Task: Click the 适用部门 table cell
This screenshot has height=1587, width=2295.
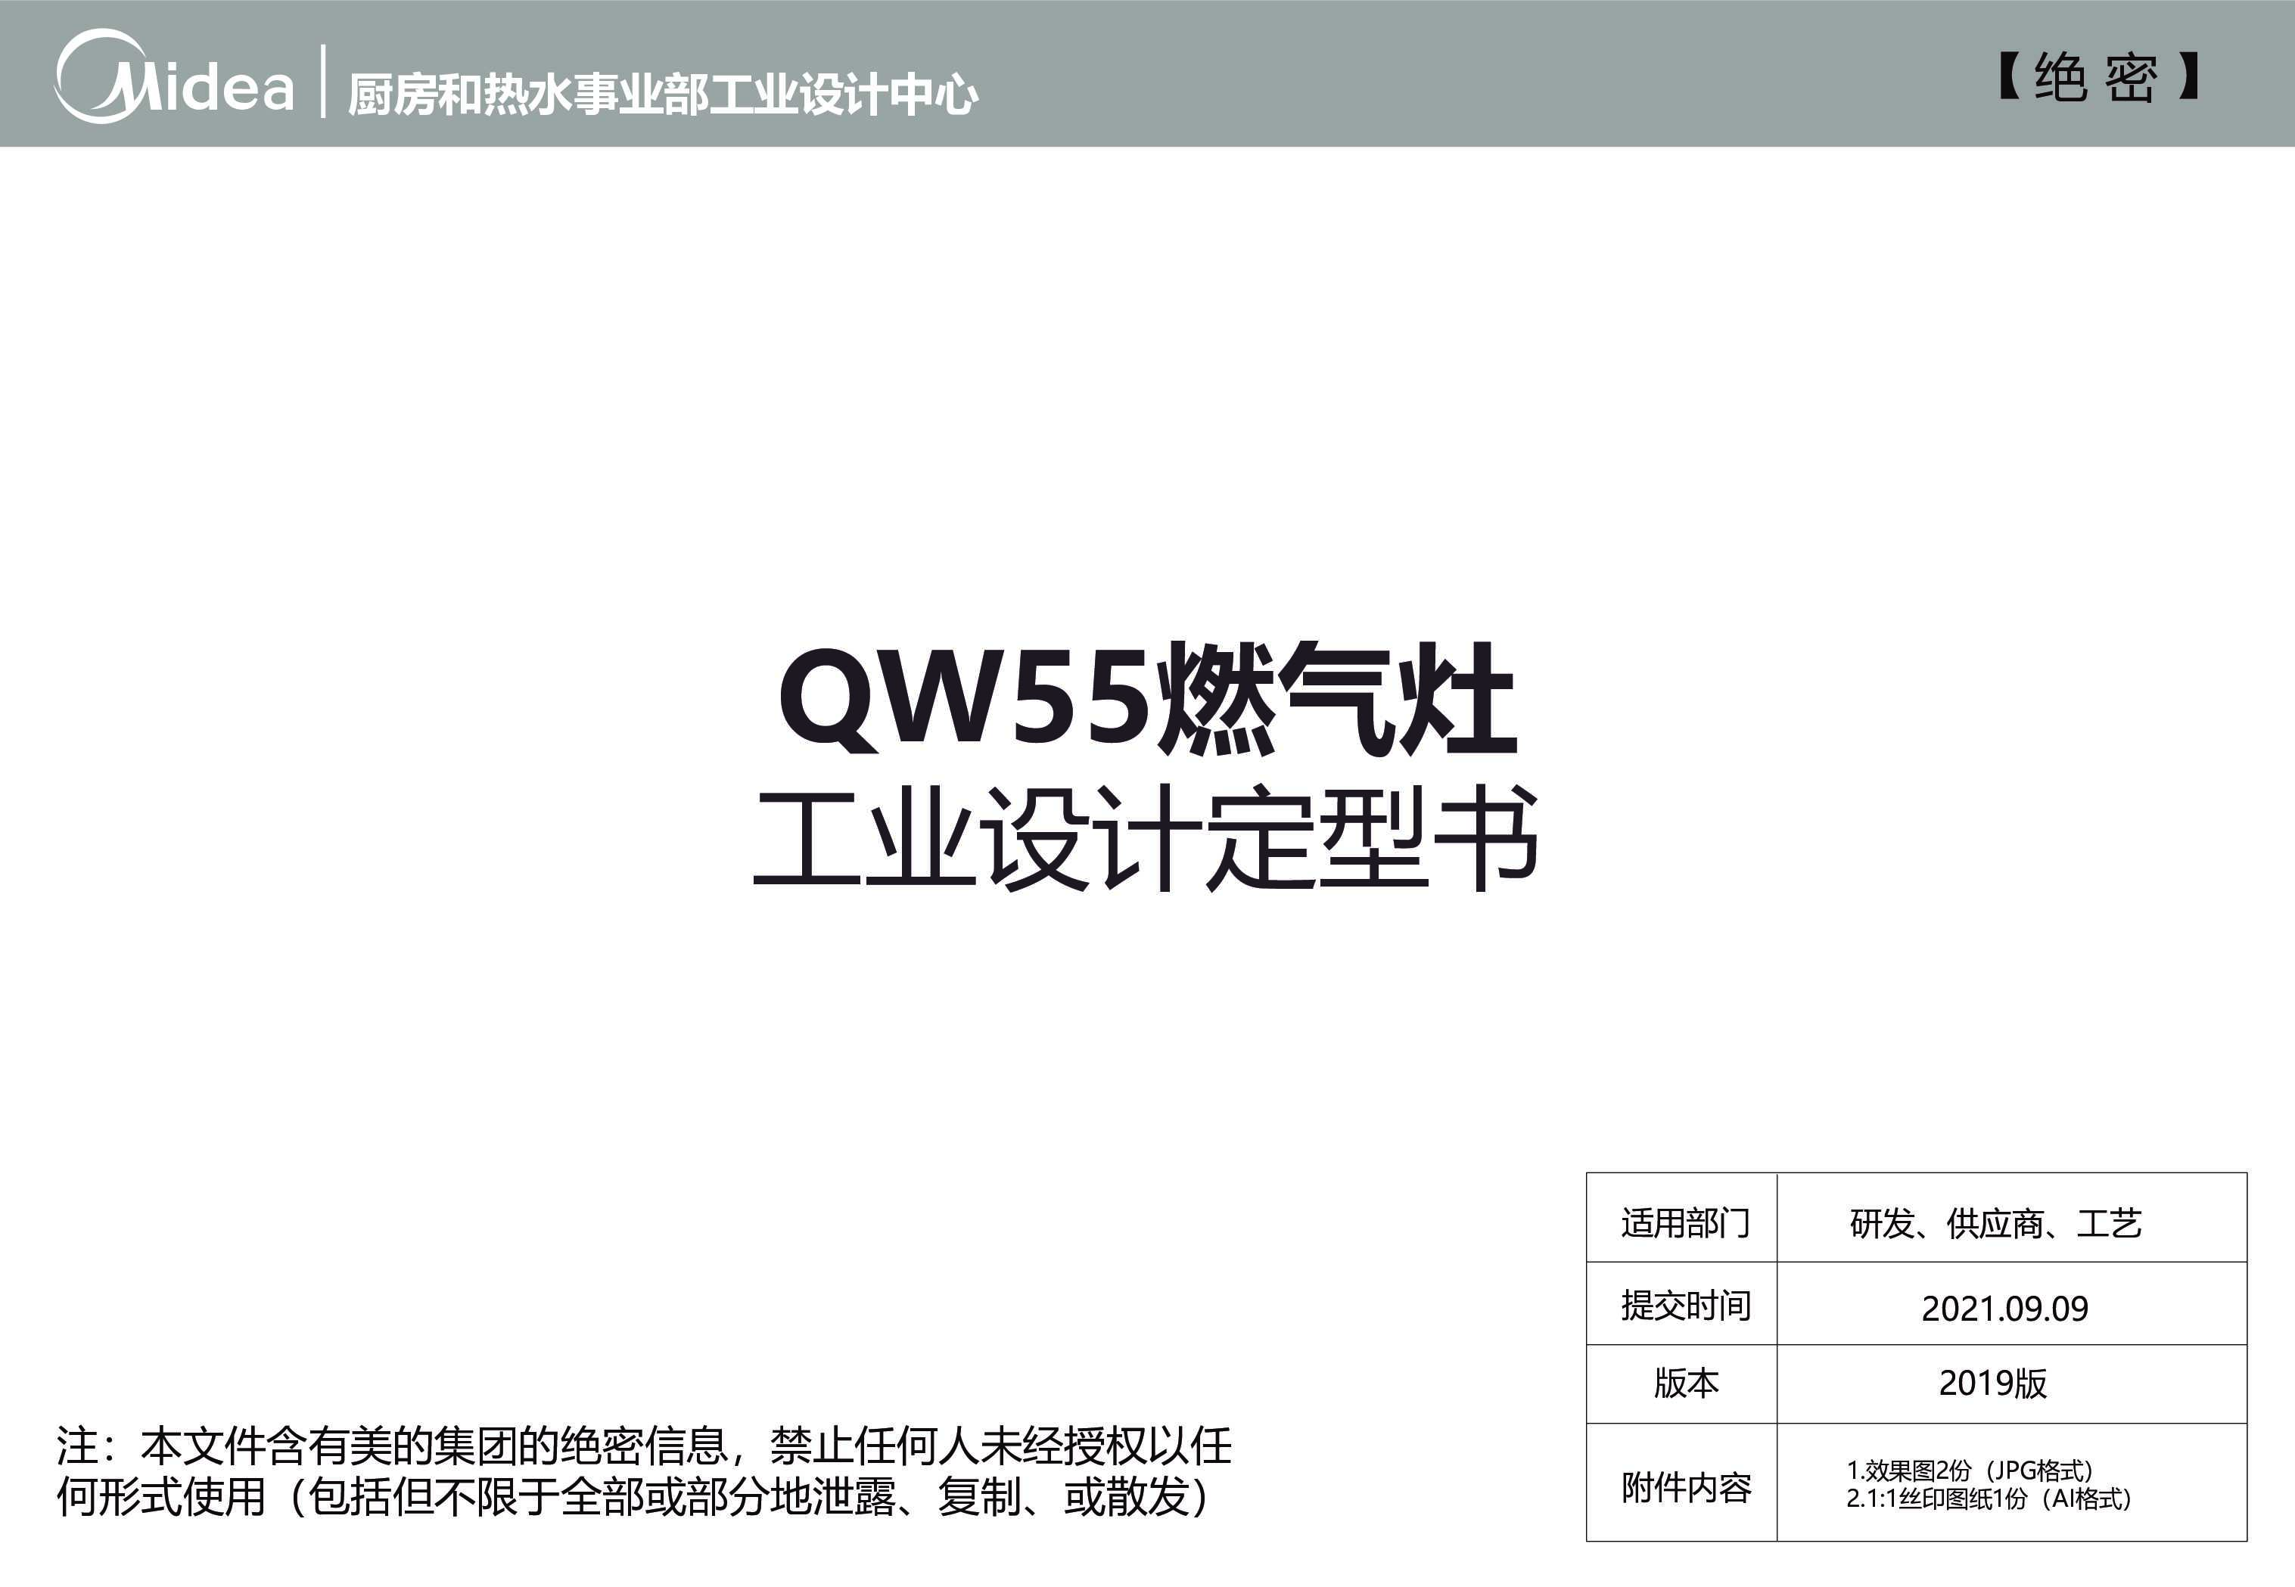Action: pos(1681,1218)
